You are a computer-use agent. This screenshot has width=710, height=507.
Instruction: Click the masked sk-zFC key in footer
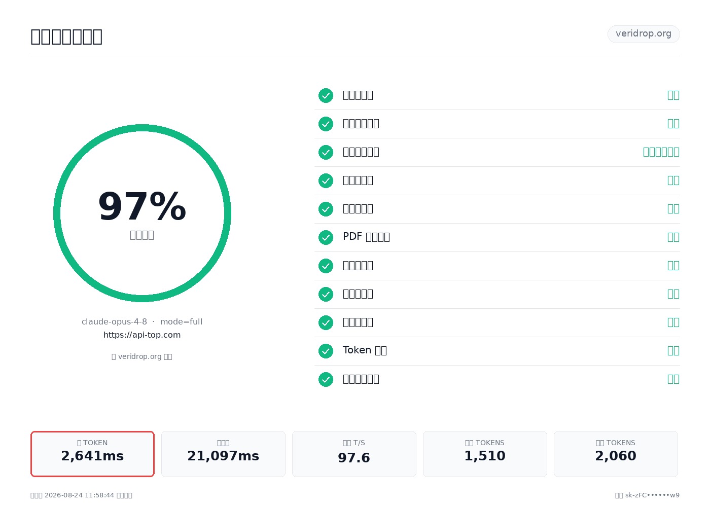(x=652, y=495)
